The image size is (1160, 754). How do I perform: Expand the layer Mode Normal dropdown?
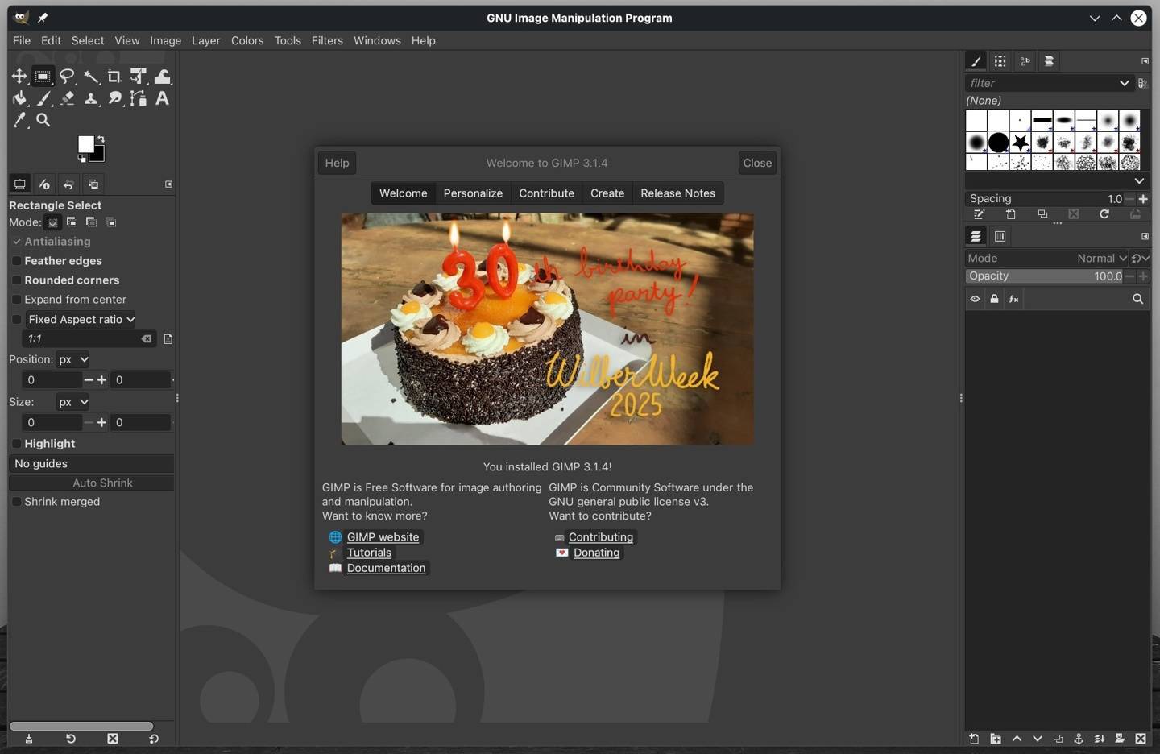click(x=1100, y=259)
